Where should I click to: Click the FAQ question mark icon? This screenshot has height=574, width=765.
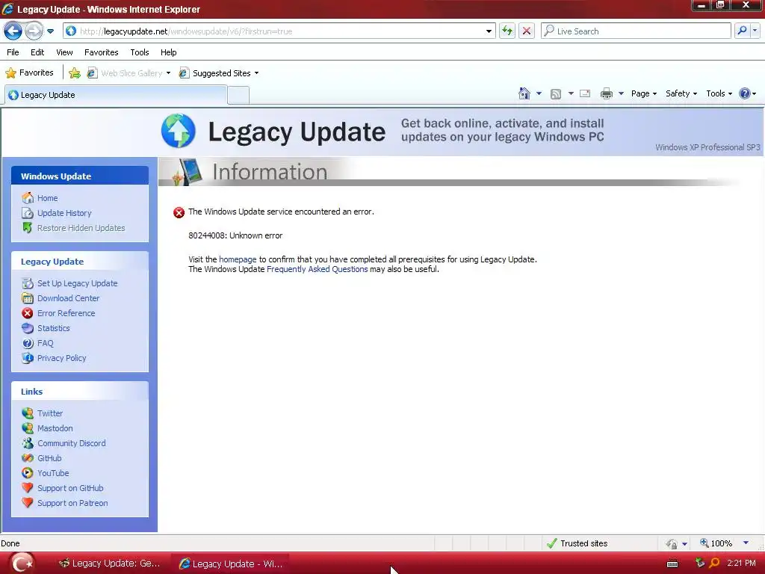[x=28, y=343]
